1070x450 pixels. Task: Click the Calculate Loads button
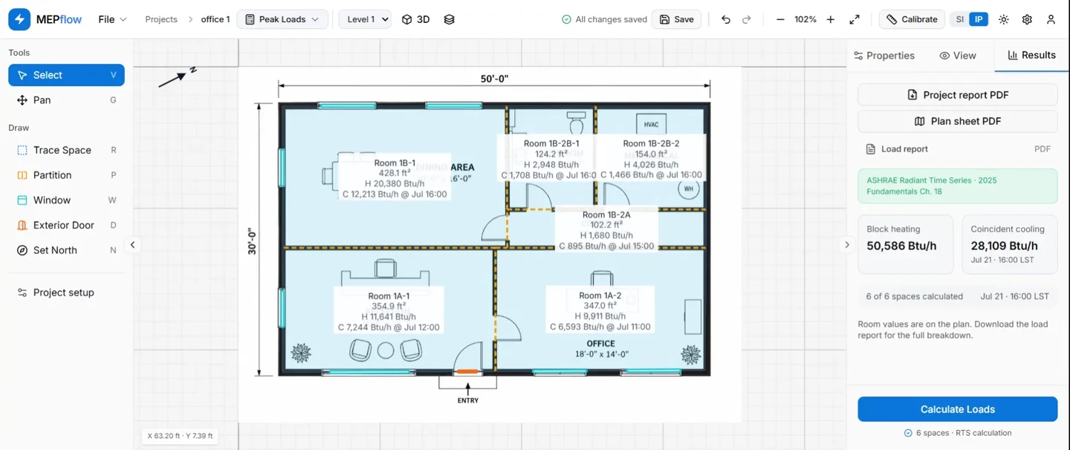957,409
